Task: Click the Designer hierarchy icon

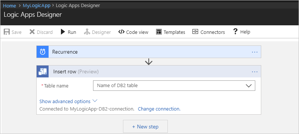Action: [87, 32]
